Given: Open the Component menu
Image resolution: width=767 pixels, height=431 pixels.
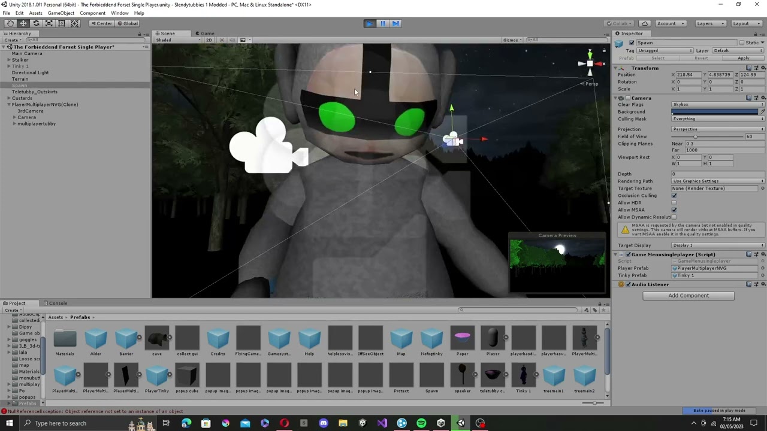Looking at the screenshot, I should point(92,13).
